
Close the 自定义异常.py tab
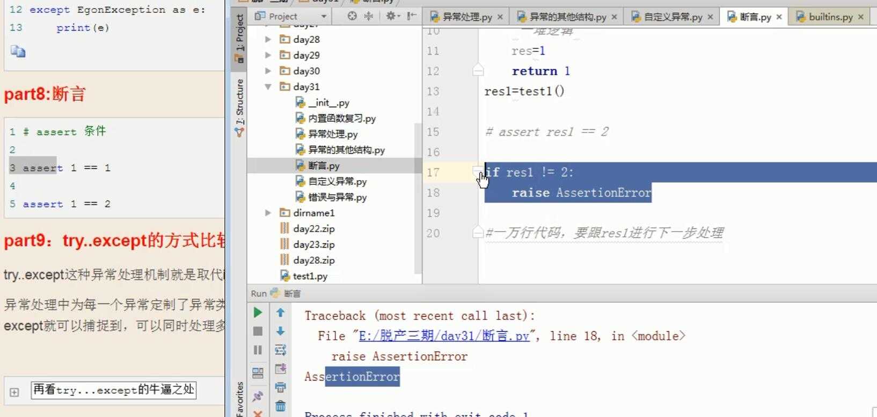tap(711, 17)
